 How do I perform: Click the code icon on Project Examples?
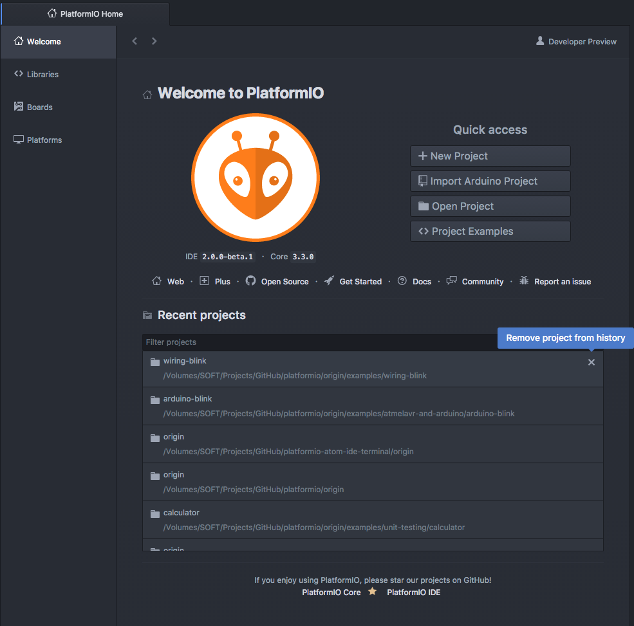[424, 231]
